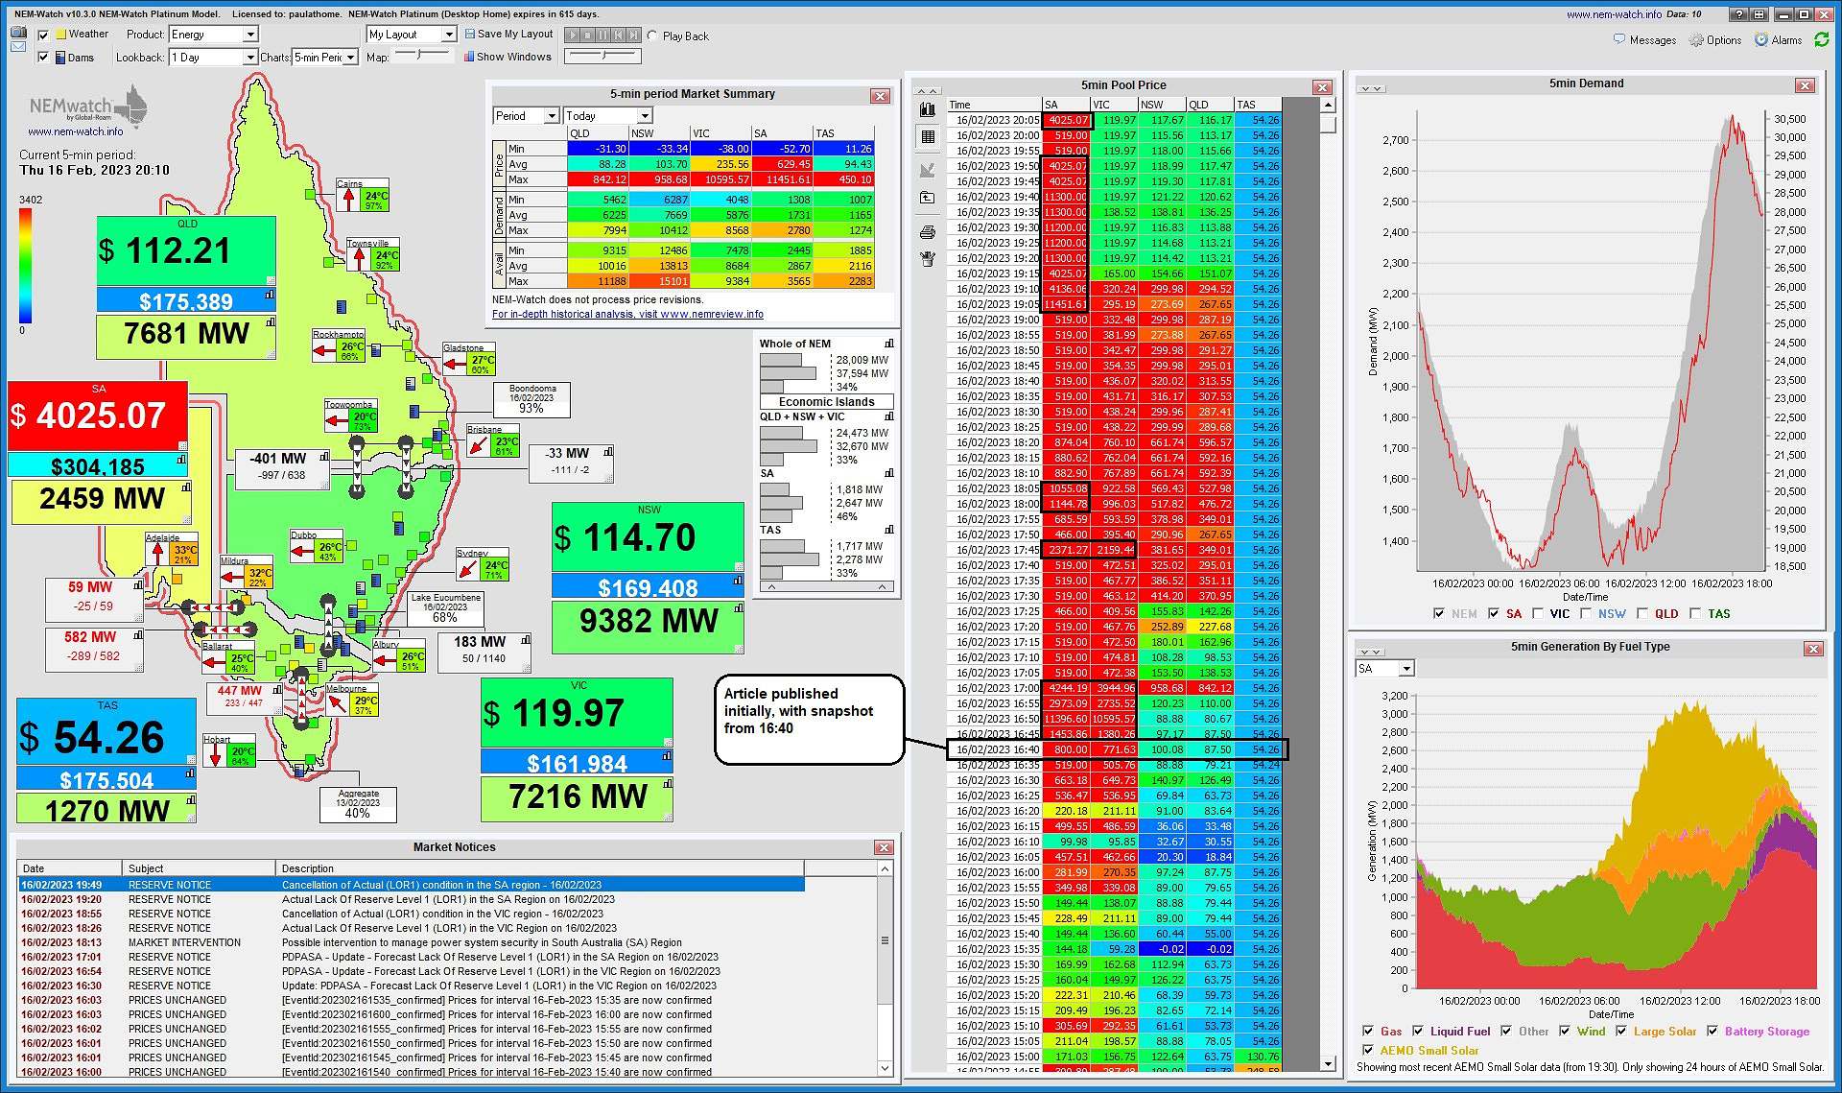Click the Cairns weather arrow icon
This screenshot has height=1093, width=1842.
tap(349, 199)
